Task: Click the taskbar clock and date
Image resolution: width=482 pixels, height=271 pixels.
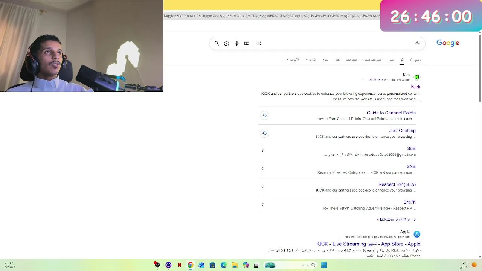Action: click(x=10, y=265)
